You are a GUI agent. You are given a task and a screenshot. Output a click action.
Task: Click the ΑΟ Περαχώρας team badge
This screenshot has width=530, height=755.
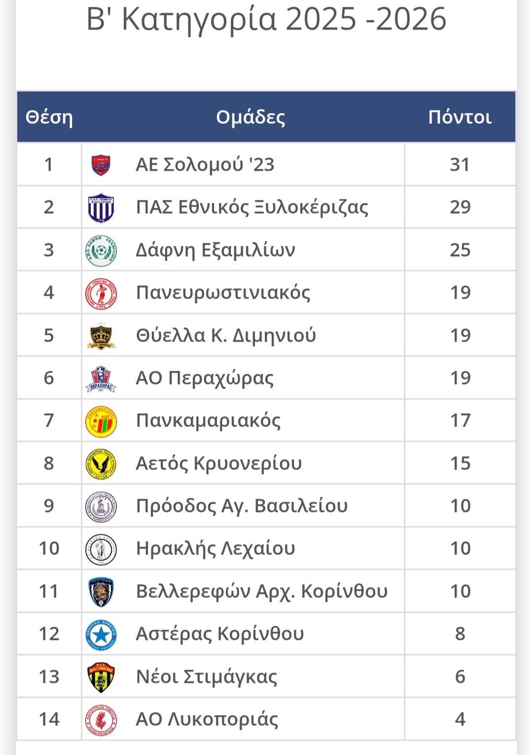[x=101, y=379]
